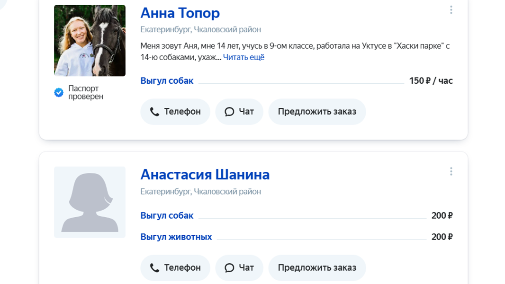Expand description with "Читать ещё"
The height and width of the screenshot is (284, 505).
(x=243, y=57)
